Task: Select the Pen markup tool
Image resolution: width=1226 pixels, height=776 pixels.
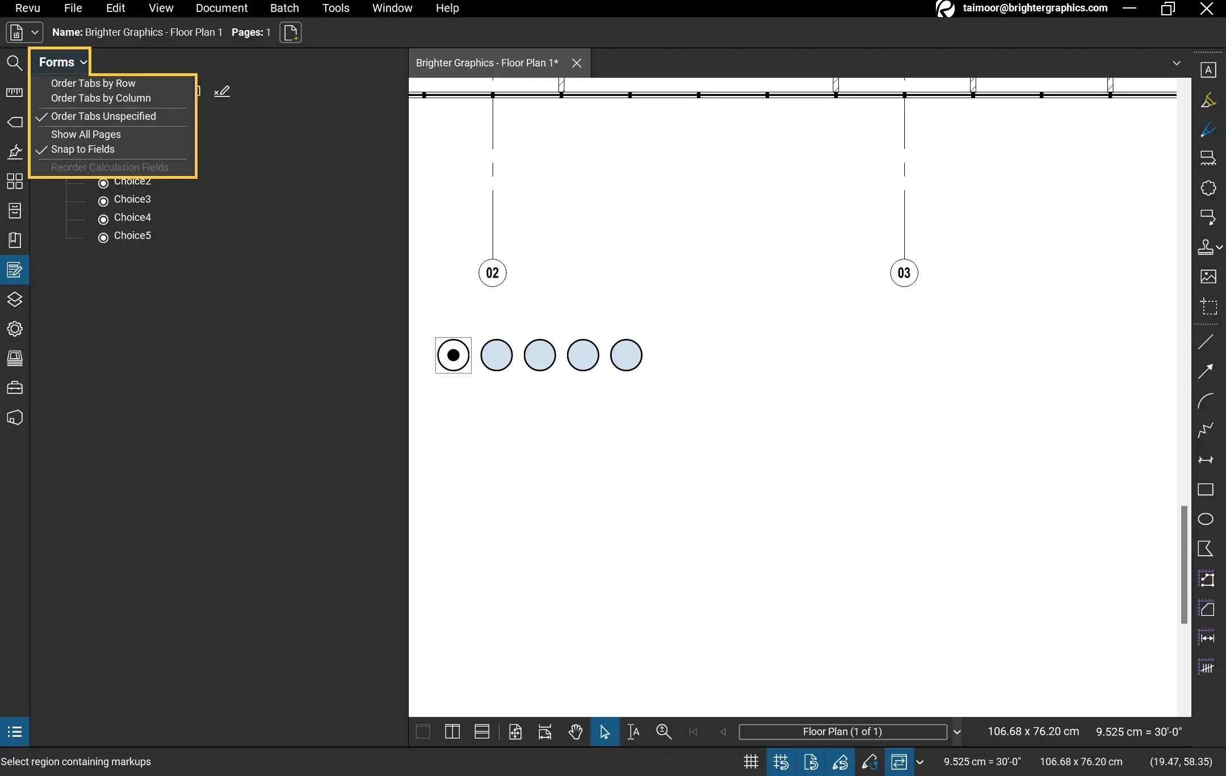Action: 1208,129
